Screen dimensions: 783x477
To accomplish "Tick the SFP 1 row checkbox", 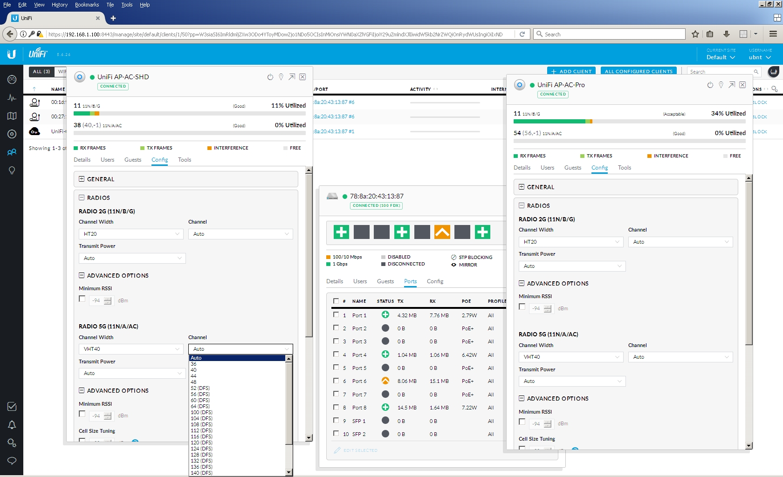I will pos(336,421).
